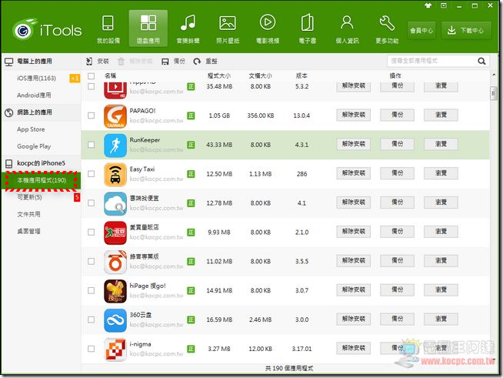Viewport: 503px width, 378px height.
Task: Click the i-nigma app icon
Action: tap(115, 350)
